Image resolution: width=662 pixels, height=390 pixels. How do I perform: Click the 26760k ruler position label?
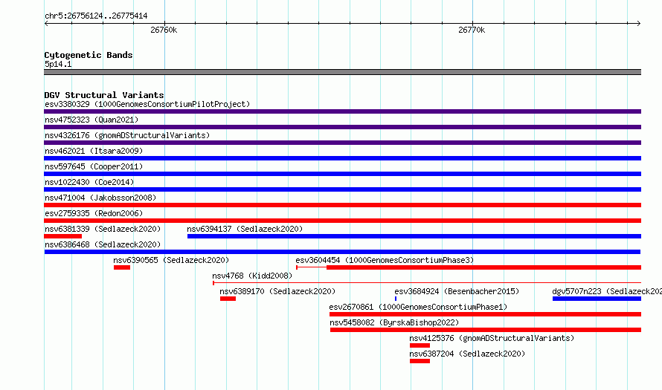164,30
